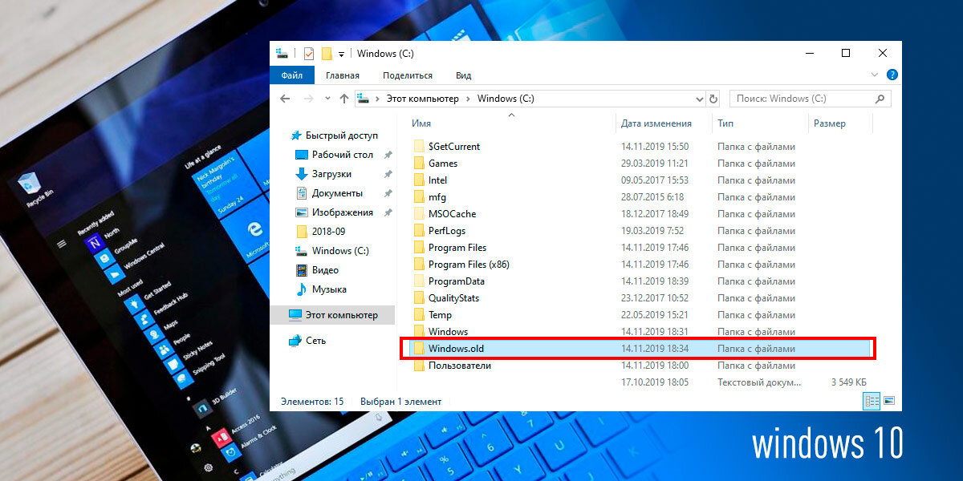The width and height of the screenshot is (963, 481).
Task: Open the Главная ribbon tab
Action: (343, 75)
